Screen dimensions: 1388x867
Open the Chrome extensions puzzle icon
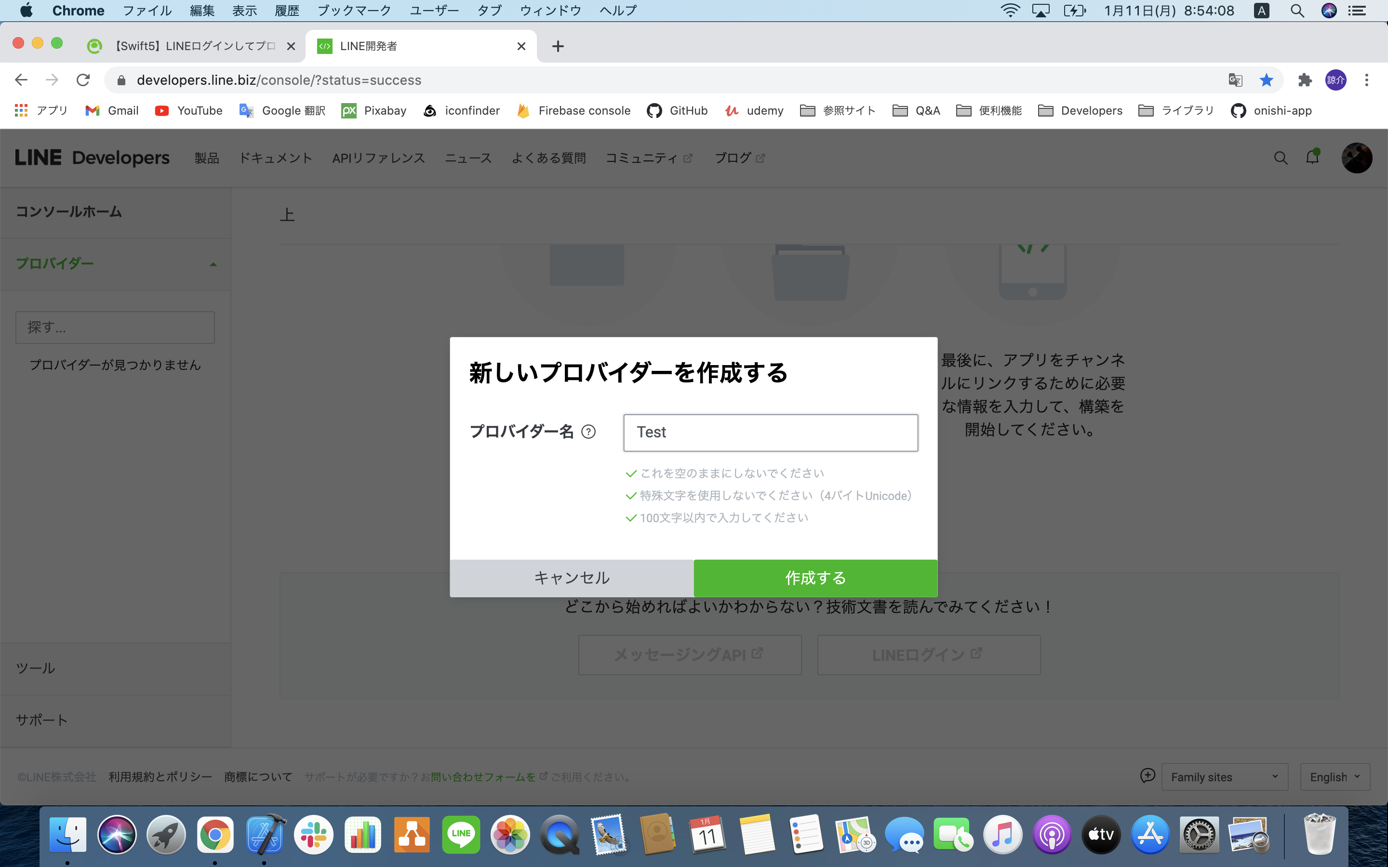1305,80
